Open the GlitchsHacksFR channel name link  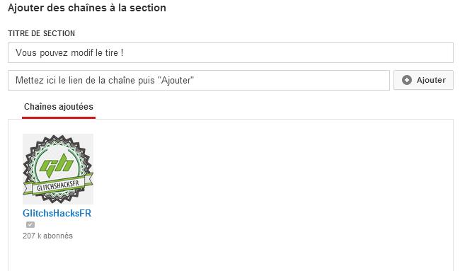coord(57,213)
